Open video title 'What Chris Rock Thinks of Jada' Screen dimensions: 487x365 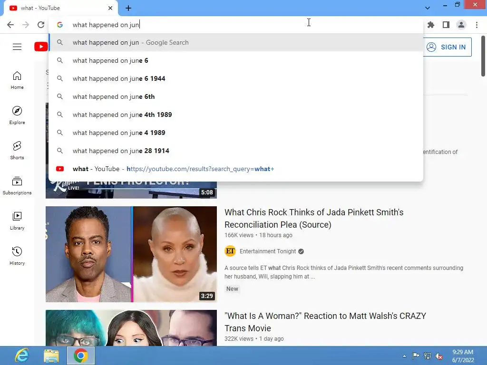point(314,218)
